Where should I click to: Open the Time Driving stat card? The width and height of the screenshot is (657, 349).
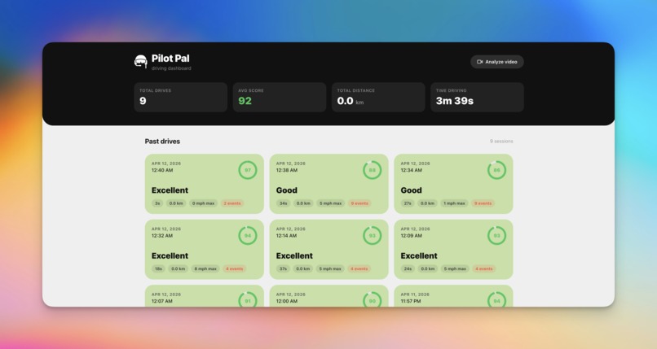point(477,97)
